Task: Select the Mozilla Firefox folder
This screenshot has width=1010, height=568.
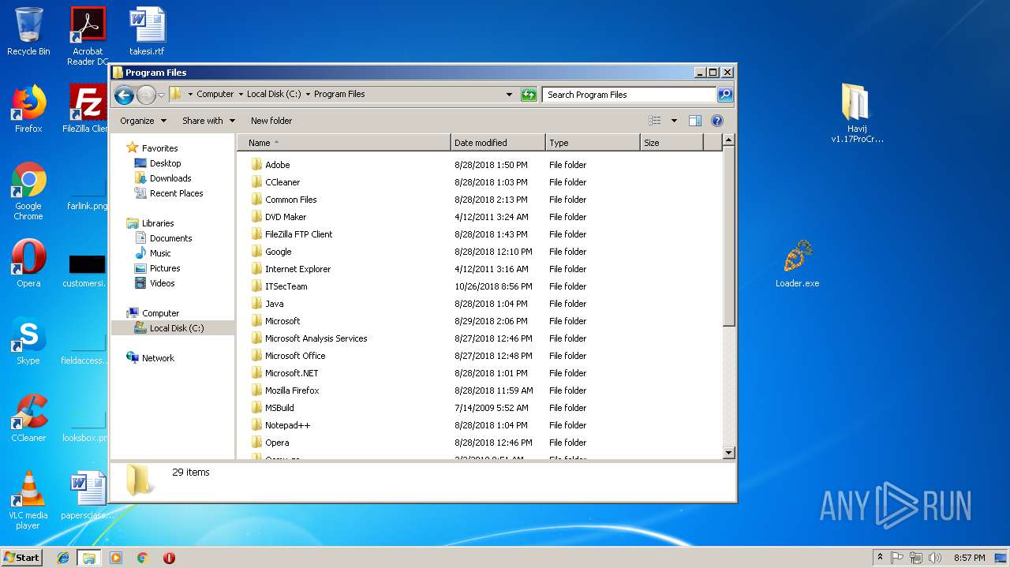Action: point(292,390)
